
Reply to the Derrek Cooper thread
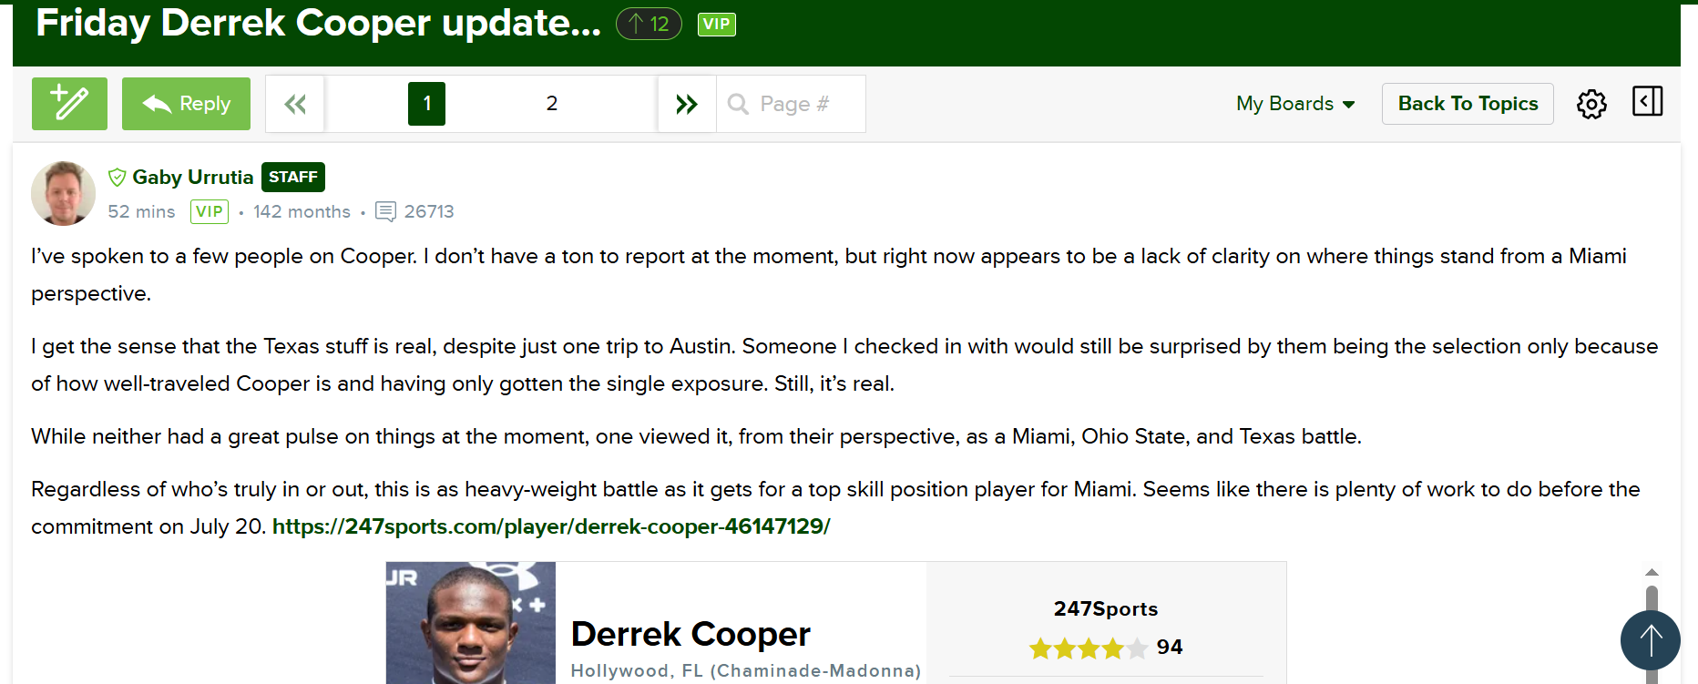pos(186,104)
